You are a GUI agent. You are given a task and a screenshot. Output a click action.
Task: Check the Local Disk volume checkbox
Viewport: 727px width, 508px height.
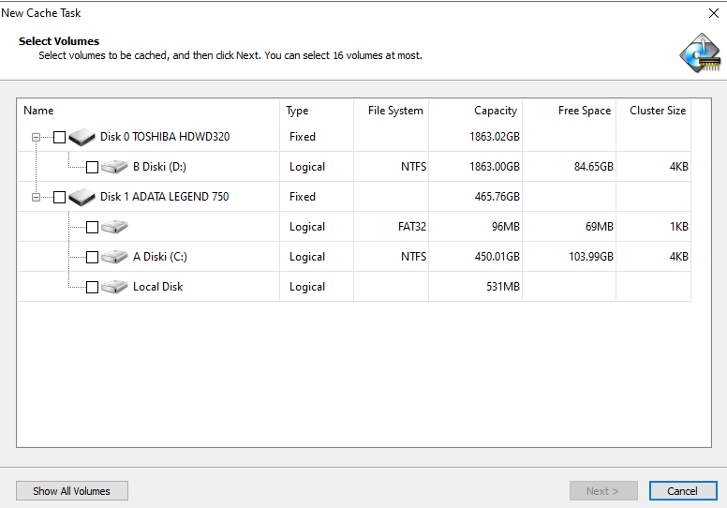(92, 287)
